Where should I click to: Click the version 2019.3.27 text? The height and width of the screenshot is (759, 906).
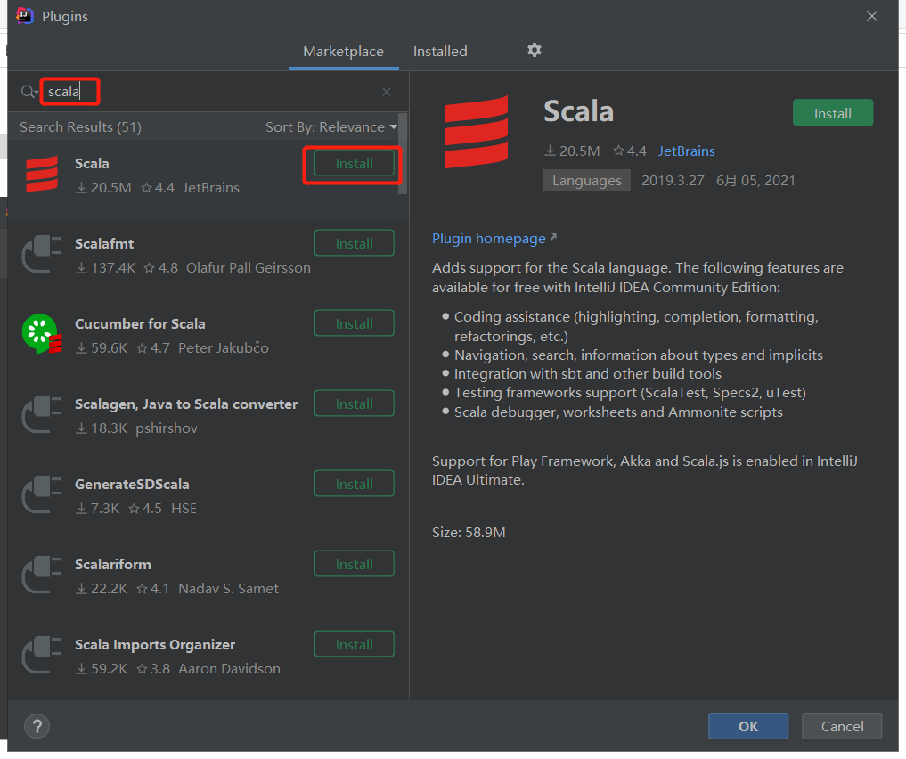coord(673,181)
